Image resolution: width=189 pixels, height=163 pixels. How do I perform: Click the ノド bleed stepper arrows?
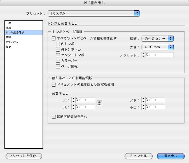[143, 100]
